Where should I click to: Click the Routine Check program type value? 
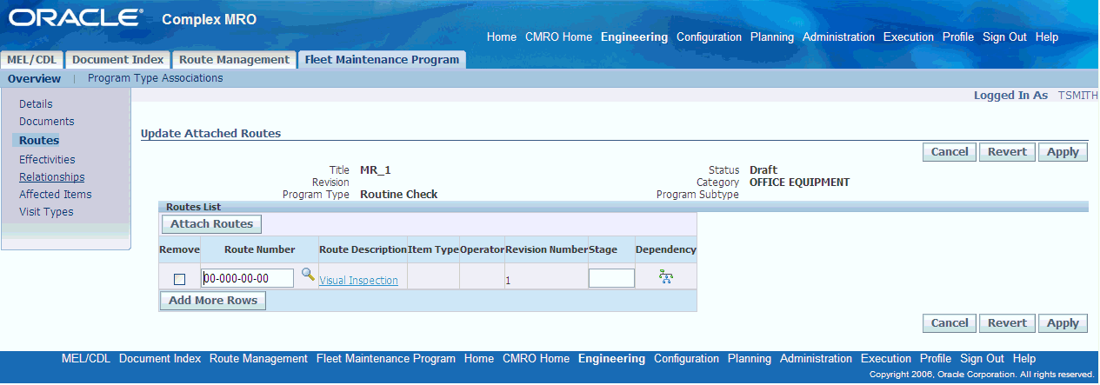(399, 195)
